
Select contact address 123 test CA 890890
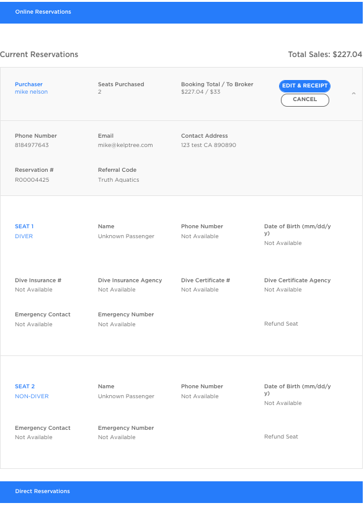point(208,145)
